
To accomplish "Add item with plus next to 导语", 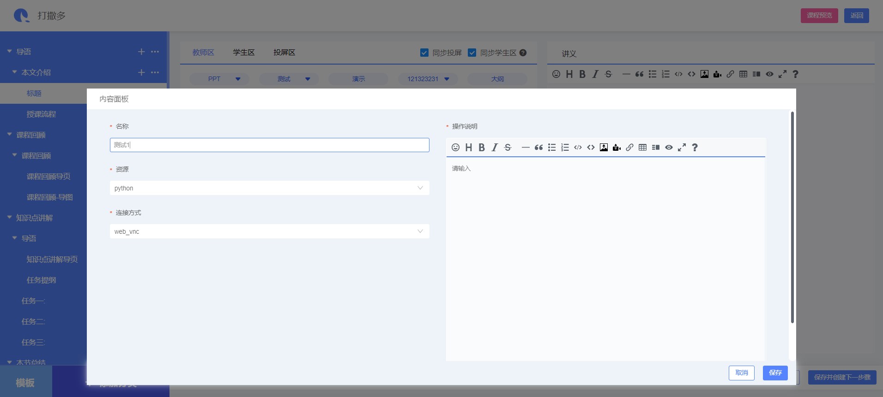I will (x=141, y=52).
